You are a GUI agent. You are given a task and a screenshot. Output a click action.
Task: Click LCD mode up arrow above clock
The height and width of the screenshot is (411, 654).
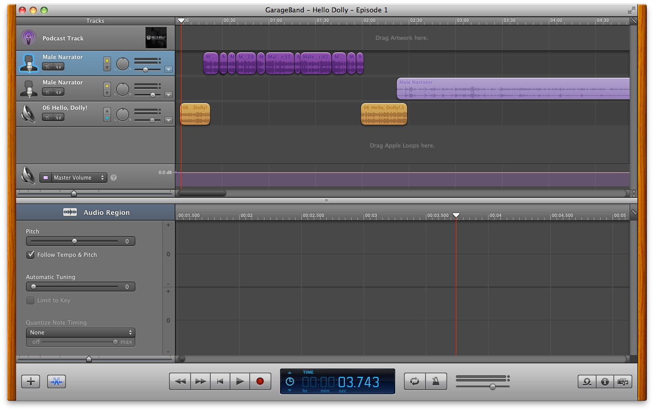pos(290,373)
